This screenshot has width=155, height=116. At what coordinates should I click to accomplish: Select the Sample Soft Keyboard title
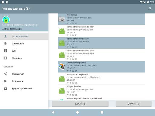click(x=77, y=75)
